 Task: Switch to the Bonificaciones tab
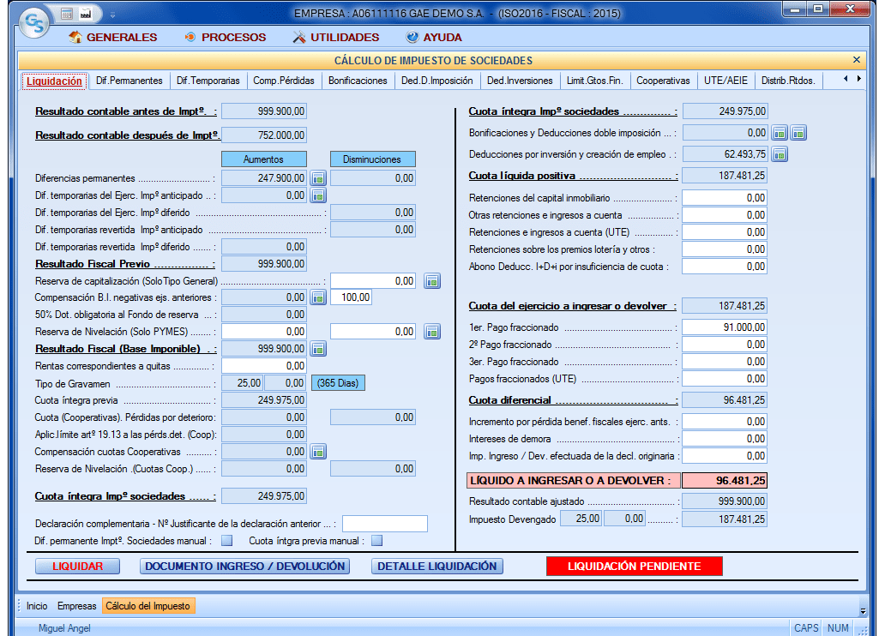358,81
